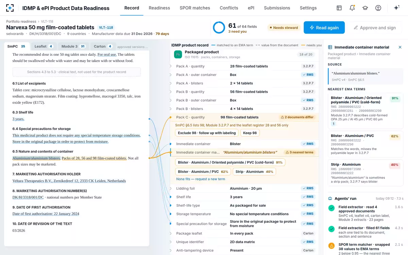This screenshot has height=255, width=408.
Task: Click Portfolio readiness breadcrumb
Action: [21, 21]
